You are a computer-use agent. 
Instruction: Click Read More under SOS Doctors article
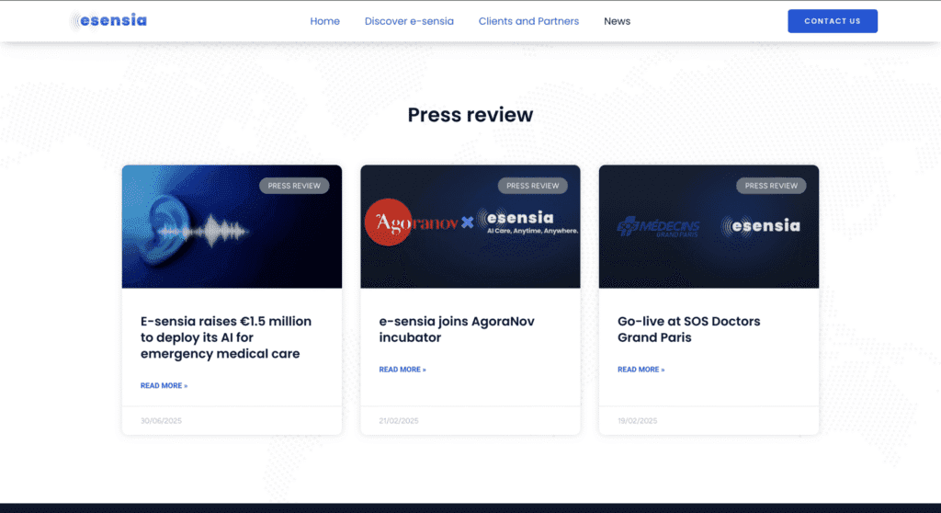point(641,370)
